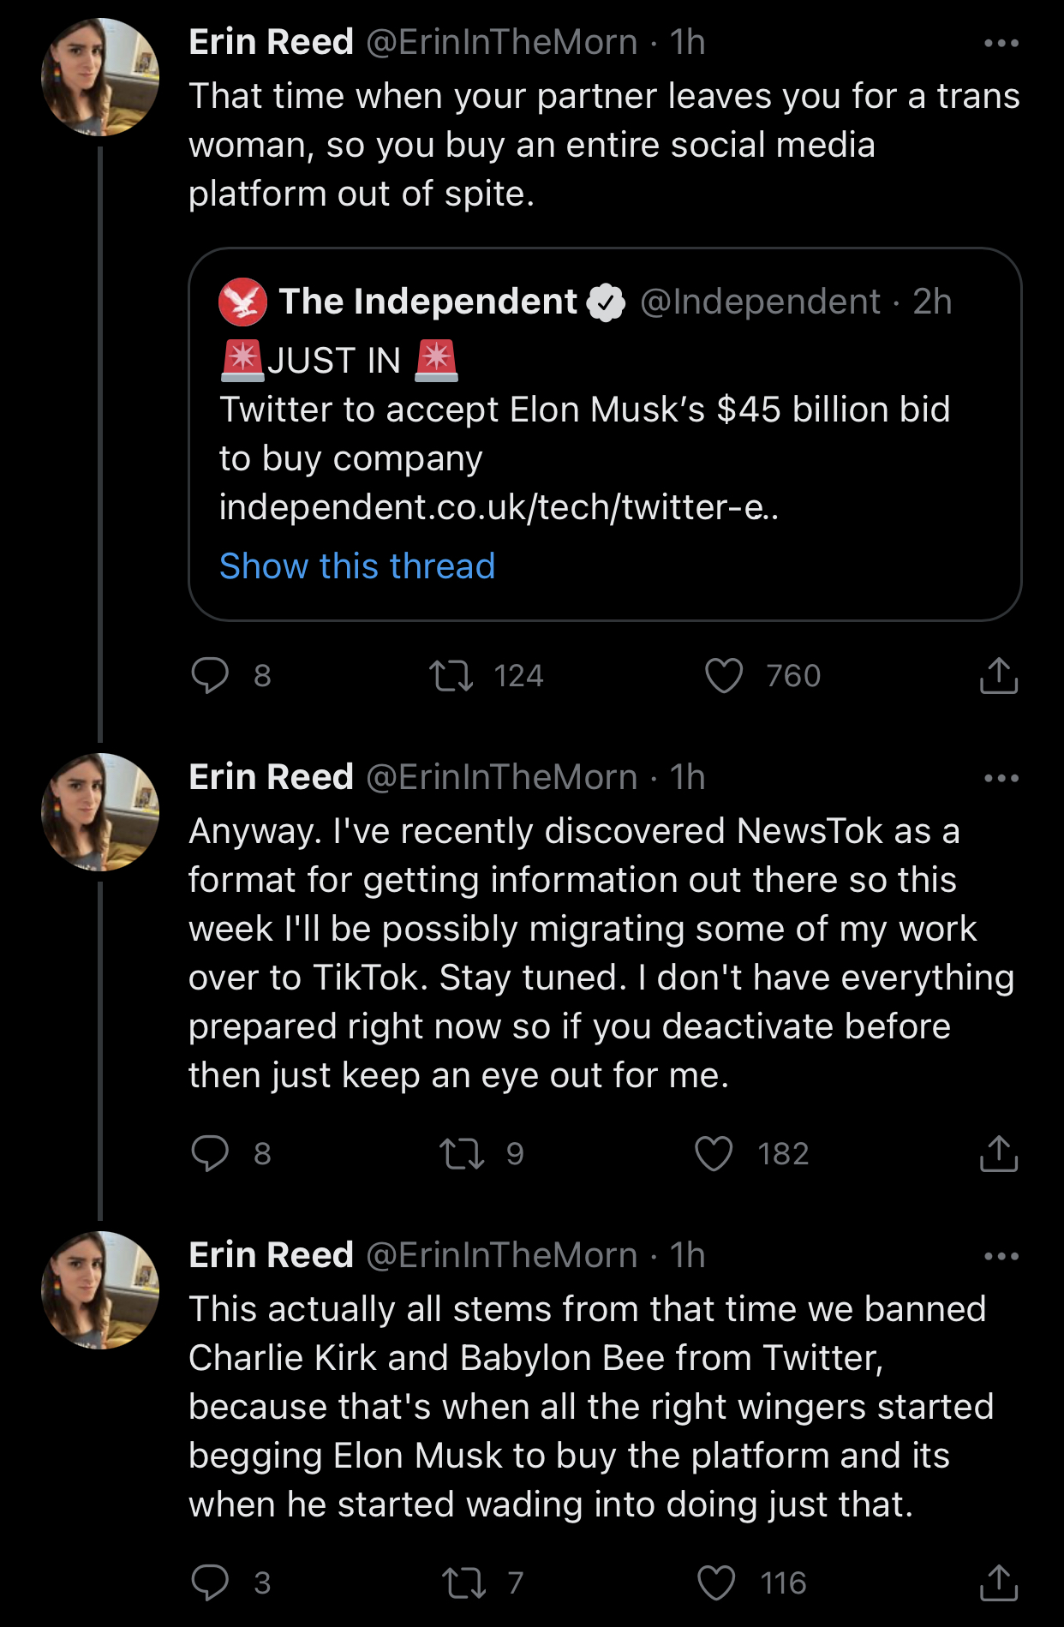Viewport: 1064px width, 1627px height.
Task: Open Erin Reed's avatar on first tweet
Action: click(100, 77)
